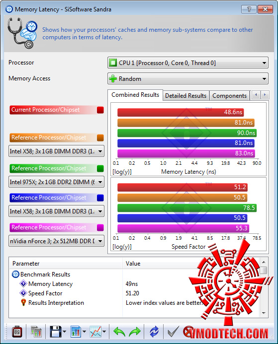Viewport: 278px width, 344px height.
Task: Click the floppy disk save icon
Action: click(x=55, y=332)
